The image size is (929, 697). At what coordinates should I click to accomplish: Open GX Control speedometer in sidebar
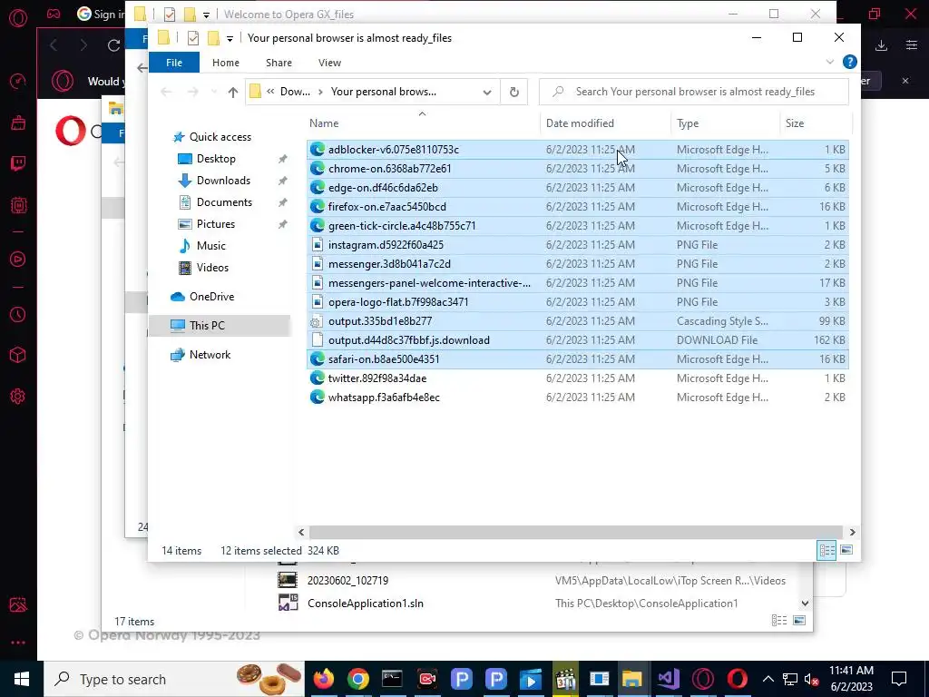tap(18, 81)
